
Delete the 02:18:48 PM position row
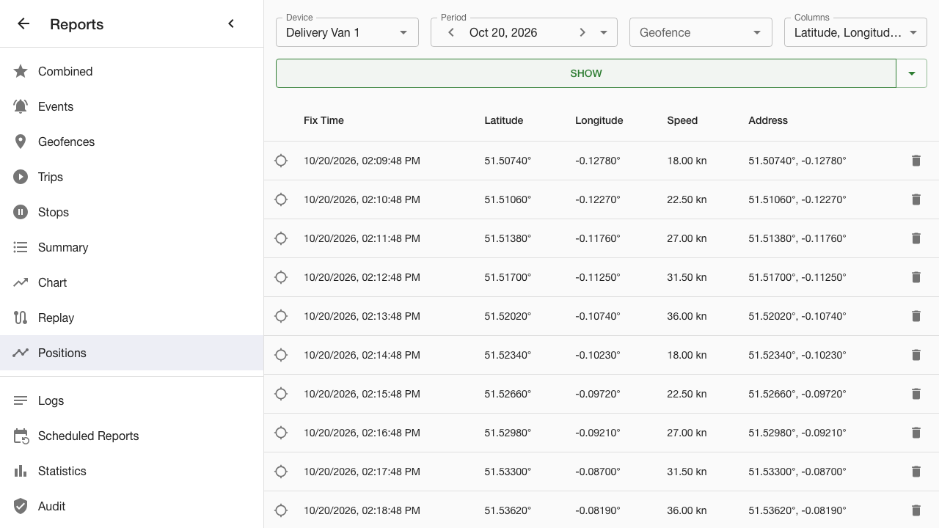pos(916,510)
